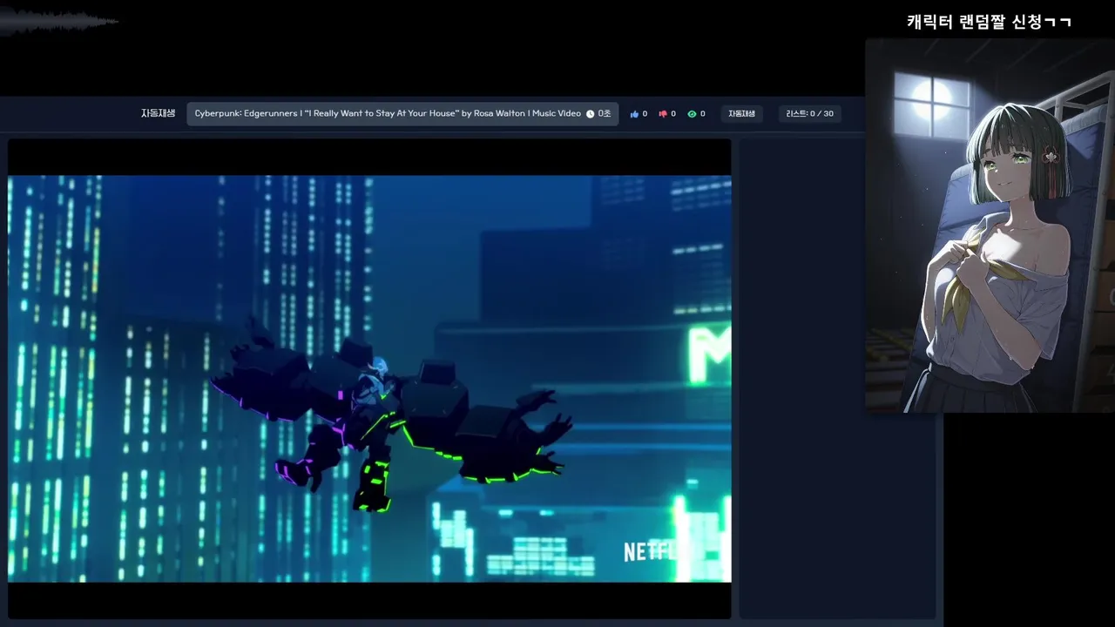
Task: Click the Cyberpunk music video player frame
Action: coord(369,379)
